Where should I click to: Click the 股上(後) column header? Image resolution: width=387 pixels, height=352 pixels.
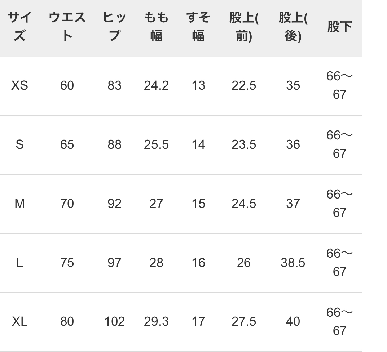pyautogui.click(x=293, y=27)
